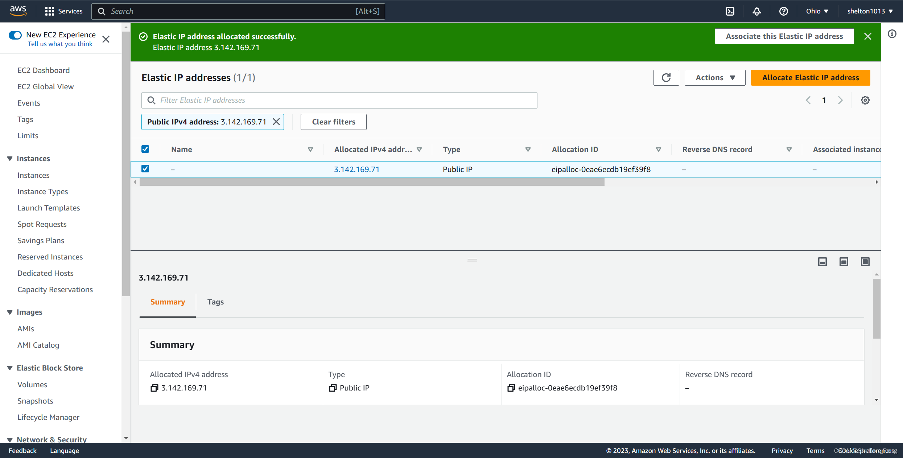This screenshot has width=903, height=458.
Task: Focus the Filter Elastic IP addresses field
Action: point(339,100)
